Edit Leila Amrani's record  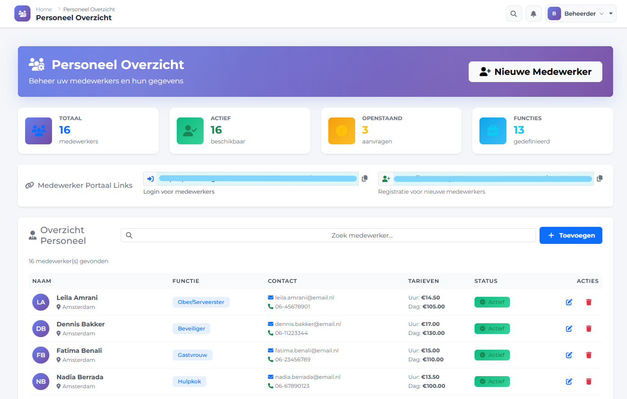click(x=569, y=302)
